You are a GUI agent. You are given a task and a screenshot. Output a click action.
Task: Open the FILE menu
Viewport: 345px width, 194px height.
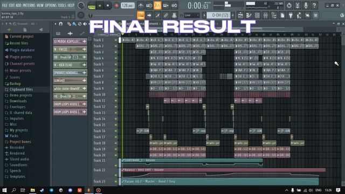(x=4, y=5)
